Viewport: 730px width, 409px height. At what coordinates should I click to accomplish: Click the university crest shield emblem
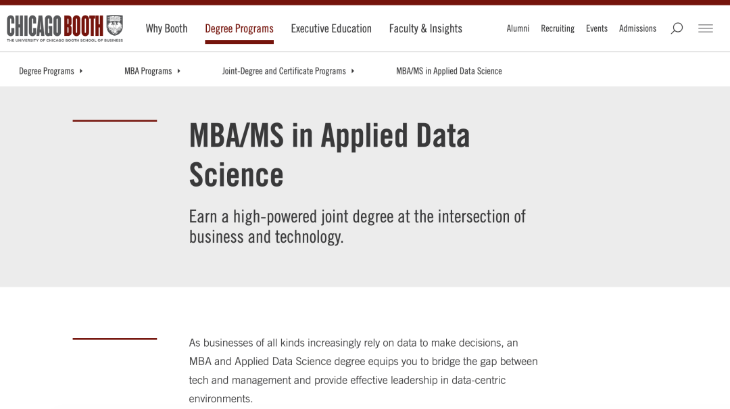pos(114,25)
